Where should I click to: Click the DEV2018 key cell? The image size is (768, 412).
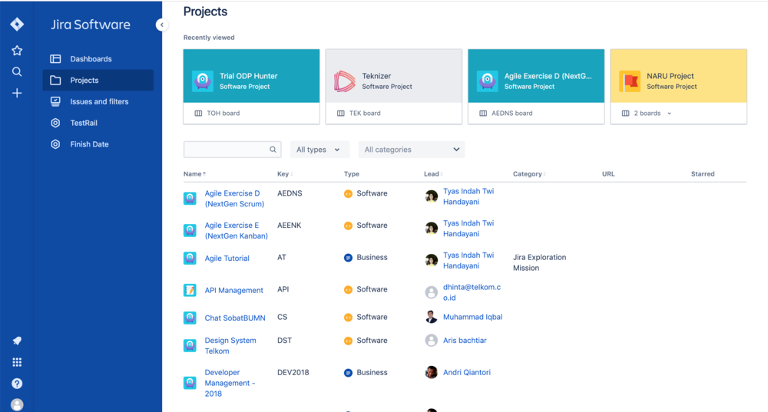point(293,372)
